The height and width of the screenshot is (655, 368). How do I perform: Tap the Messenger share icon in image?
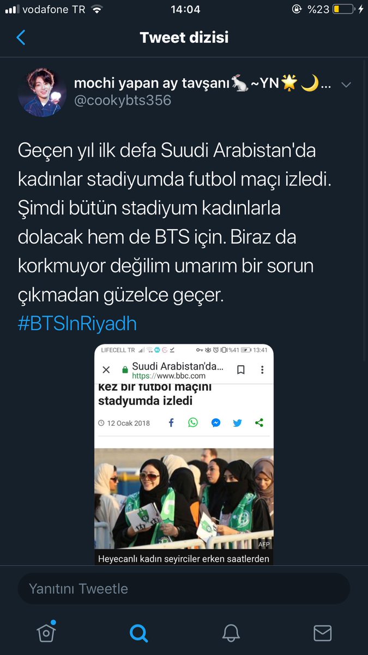pyautogui.click(x=215, y=422)
